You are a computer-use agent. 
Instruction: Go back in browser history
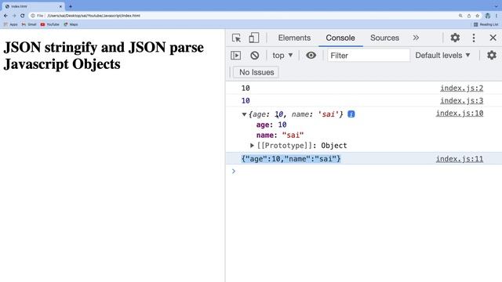[x=5, y=16]
